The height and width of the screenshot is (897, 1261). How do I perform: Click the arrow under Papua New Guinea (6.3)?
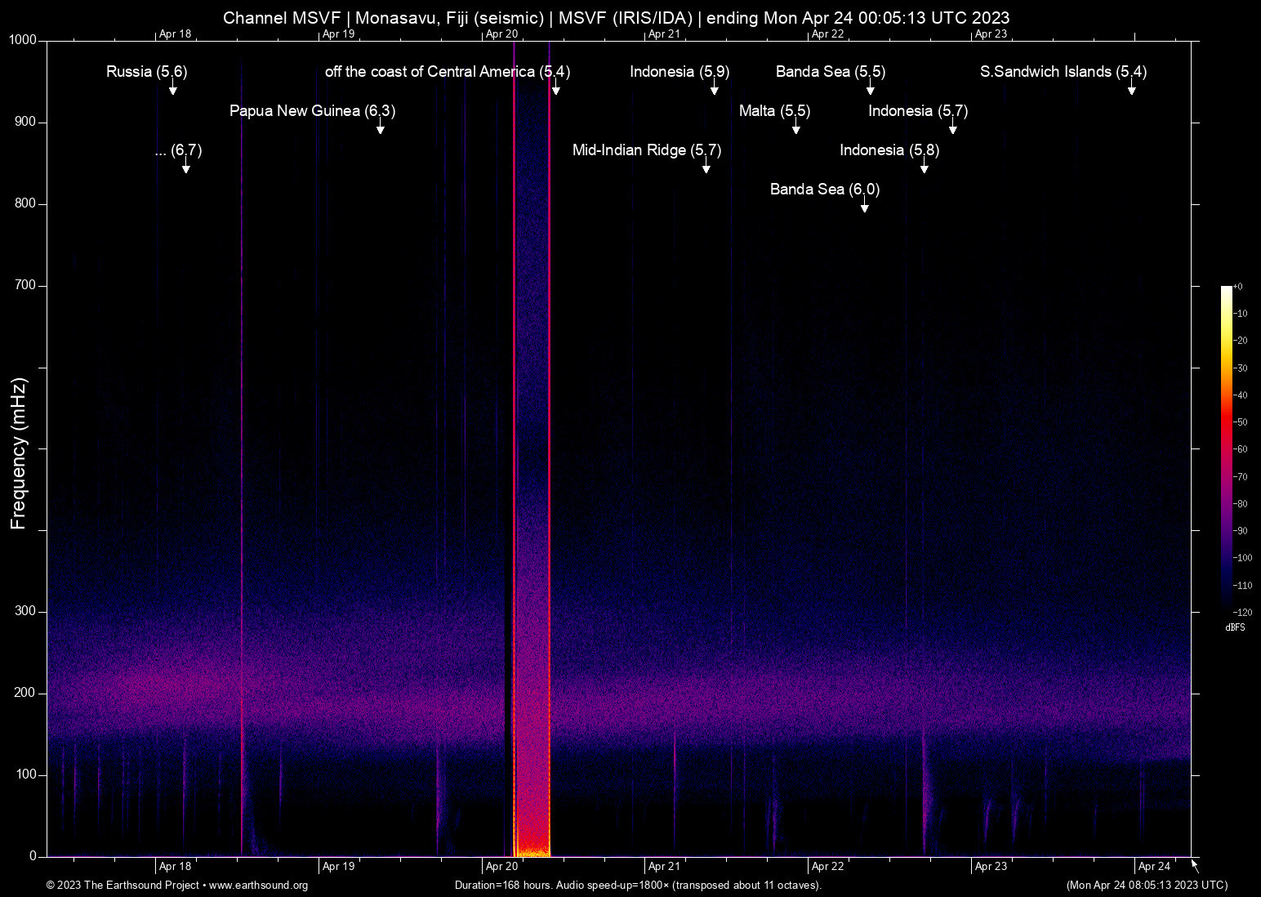point(380,127)
